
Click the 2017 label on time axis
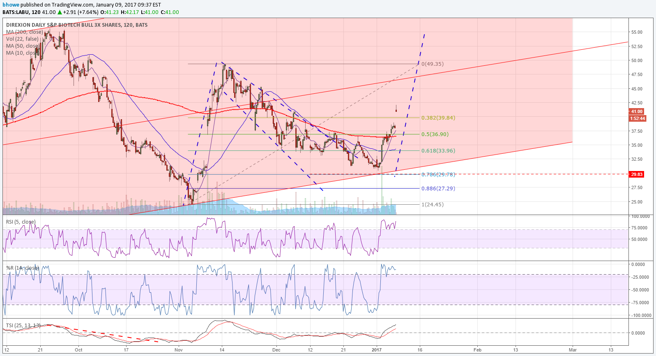(377, 350)
